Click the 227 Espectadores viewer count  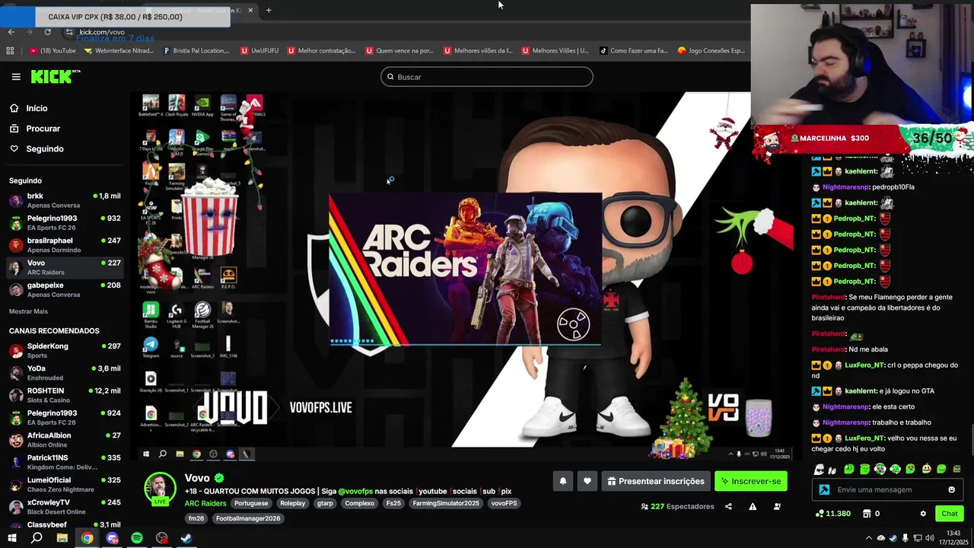(x=677, y=506)
